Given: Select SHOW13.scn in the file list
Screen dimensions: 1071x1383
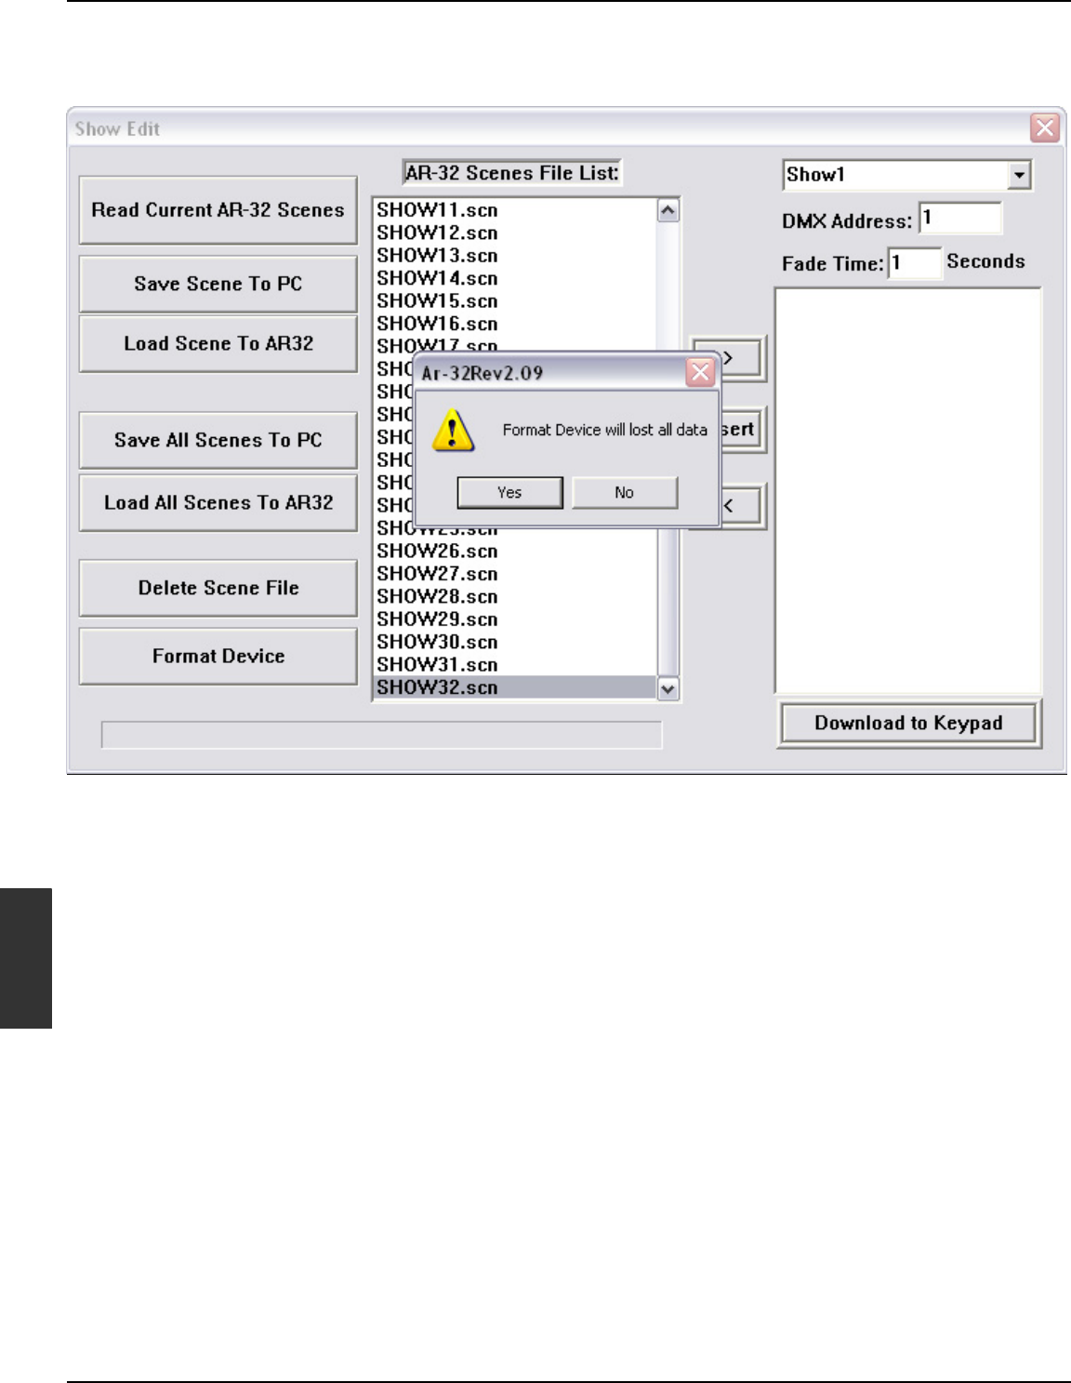Looking at the screenshot, I should 516,256.
